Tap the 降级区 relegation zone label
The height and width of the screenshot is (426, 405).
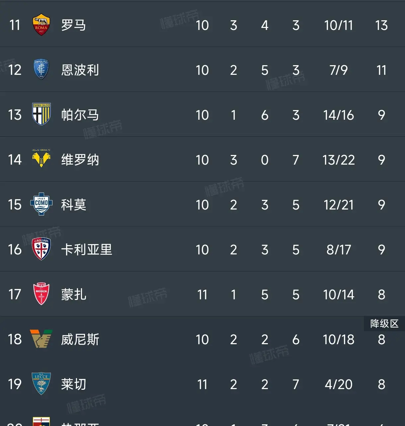point(384,324)
